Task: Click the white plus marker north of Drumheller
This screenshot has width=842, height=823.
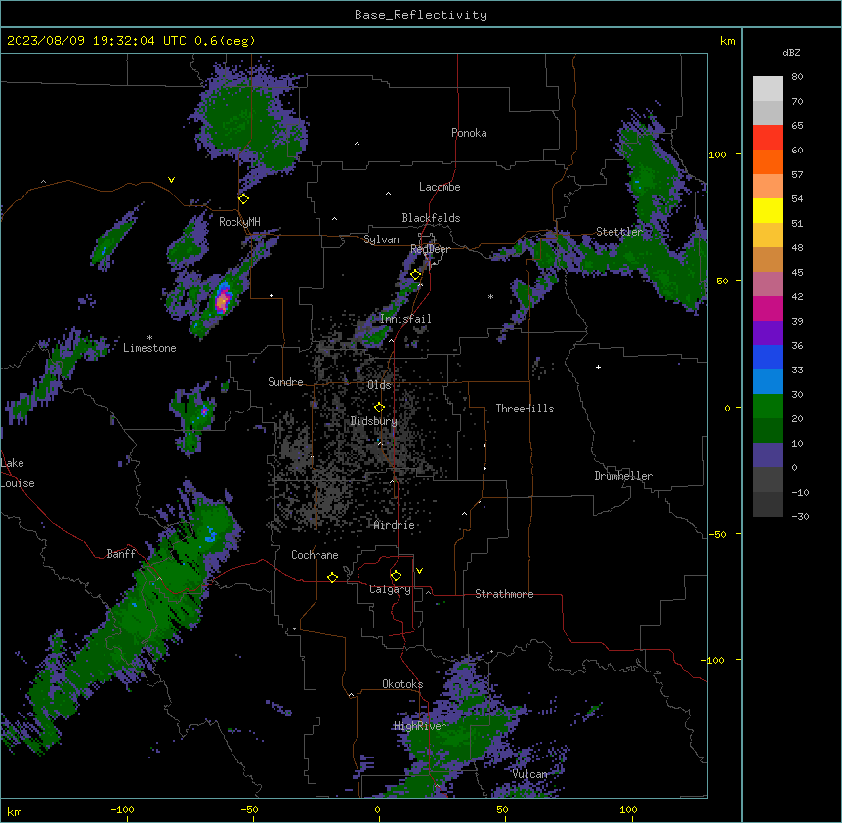Action: tap(598, 367)
